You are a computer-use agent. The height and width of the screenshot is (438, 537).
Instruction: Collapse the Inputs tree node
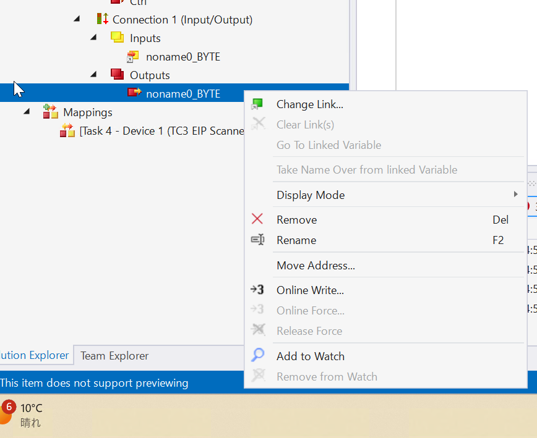pyautogui.click(x=93, y=38)
